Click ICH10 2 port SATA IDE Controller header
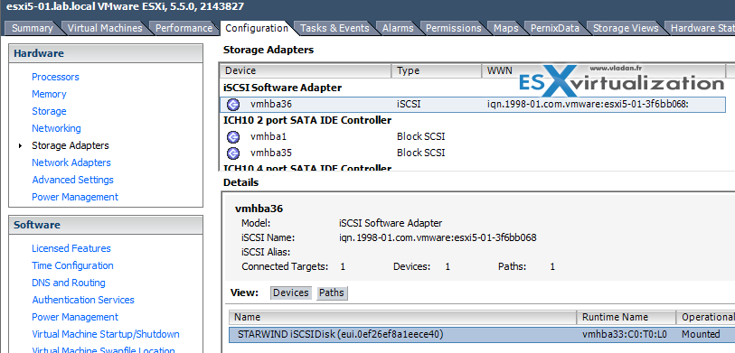This screenshot has width=735, height=353. coord(307,120)
